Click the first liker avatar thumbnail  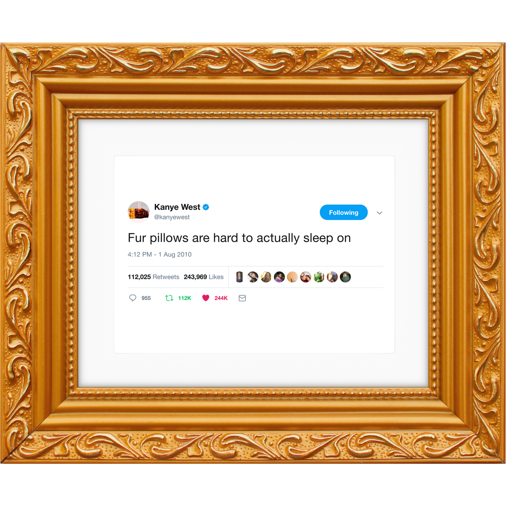pyautogui.click(x=239, y=277)
